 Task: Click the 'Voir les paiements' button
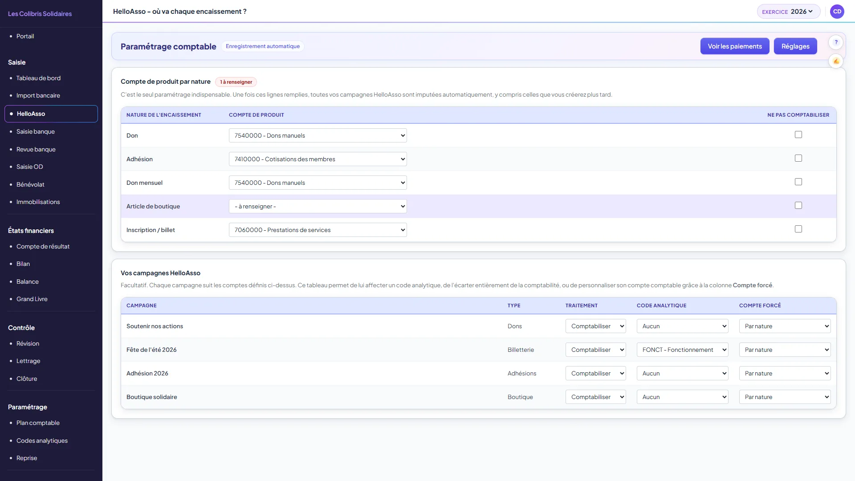pos(735,46)
